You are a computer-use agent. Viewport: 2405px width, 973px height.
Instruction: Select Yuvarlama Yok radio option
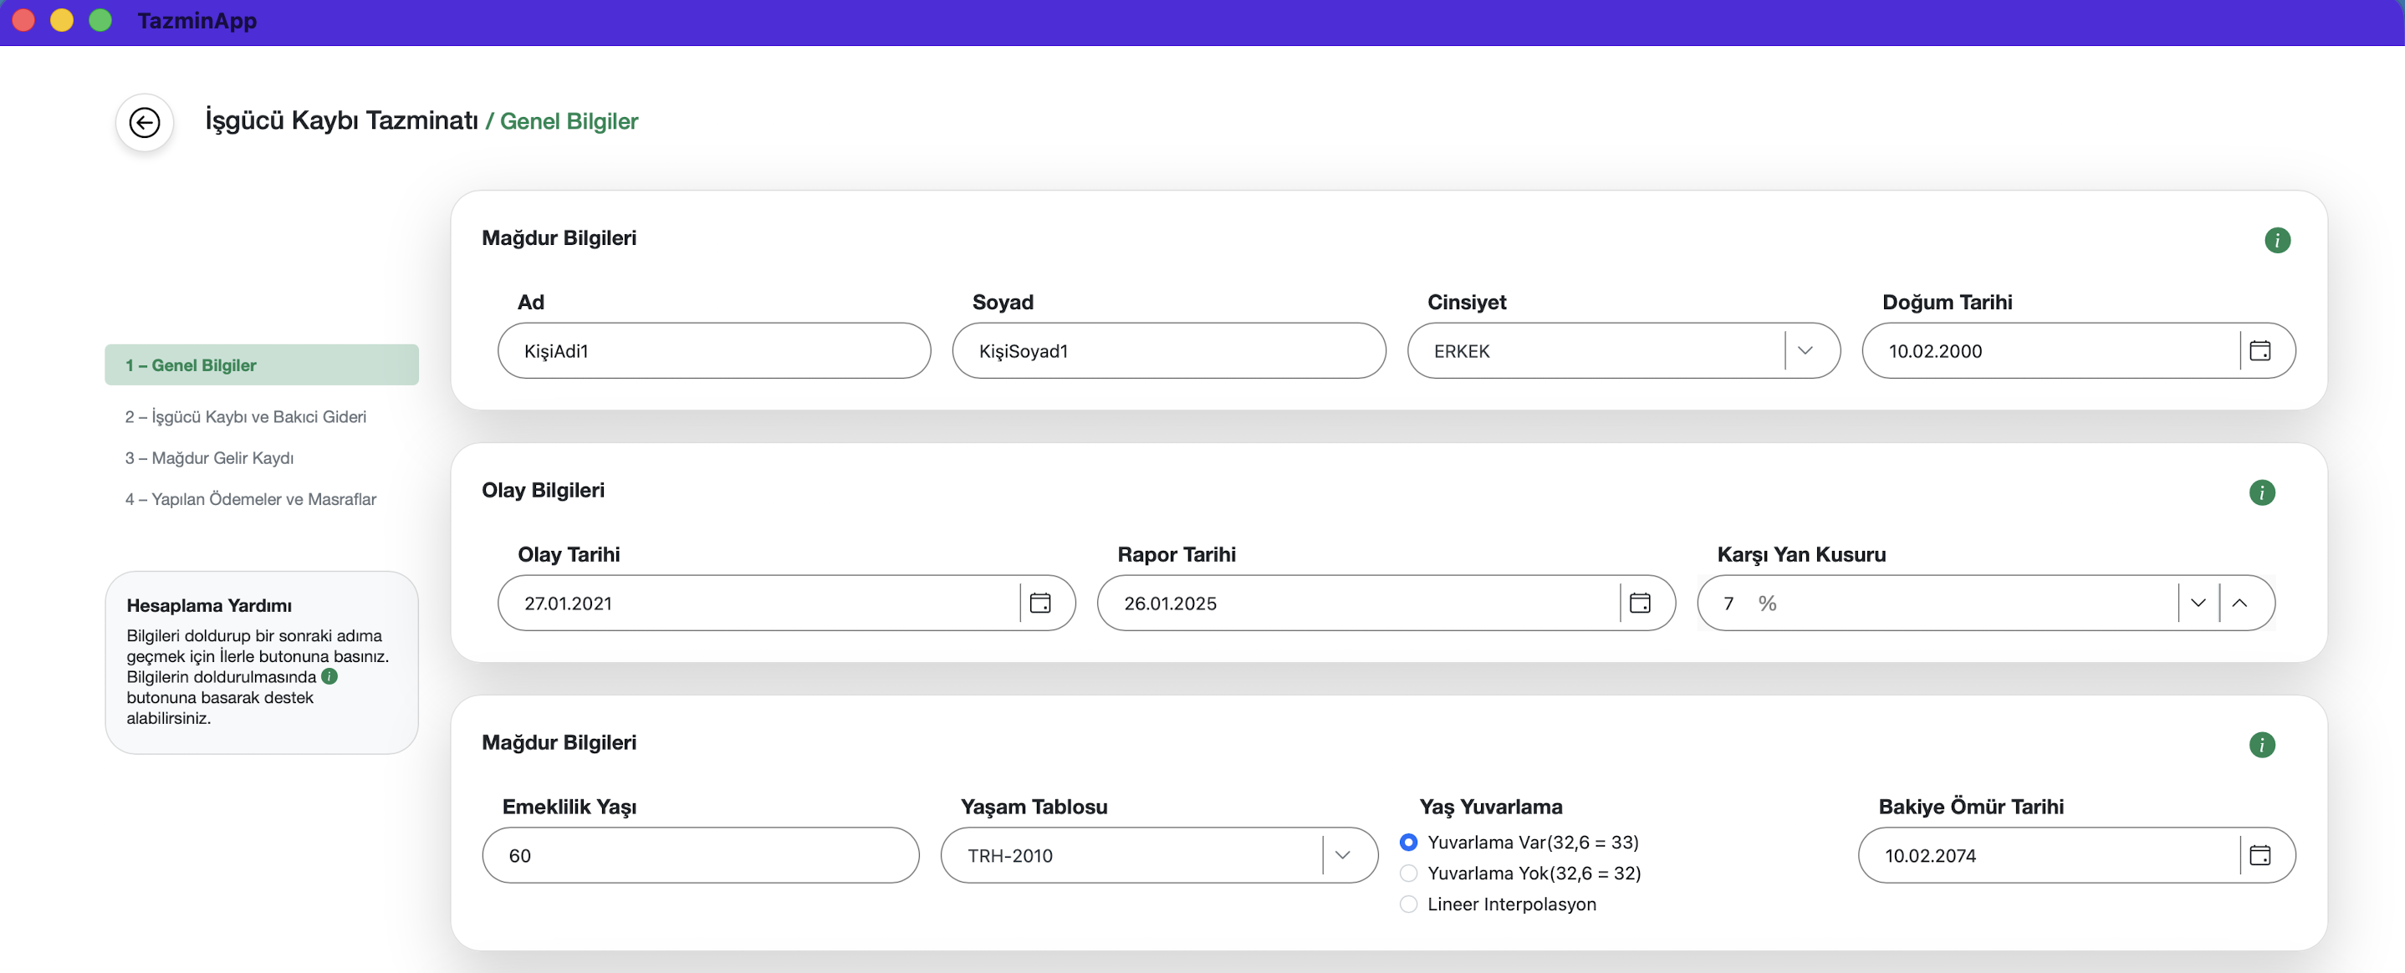(1408, 874)
